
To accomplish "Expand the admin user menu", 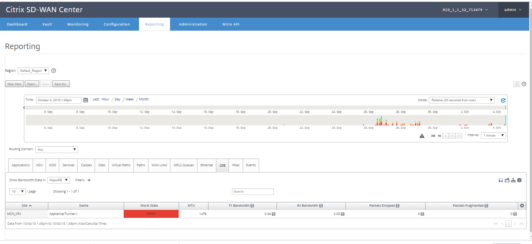I will [x=513, y=10].
